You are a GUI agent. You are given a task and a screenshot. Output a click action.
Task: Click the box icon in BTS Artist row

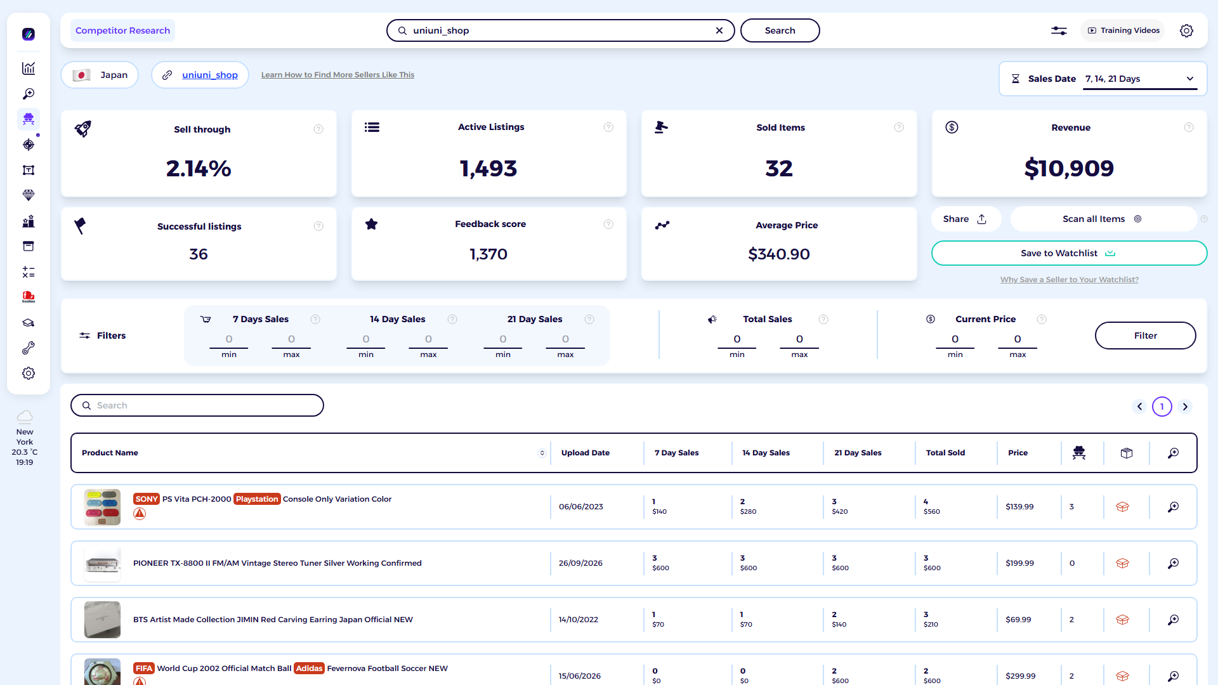tap(1122, 620)
